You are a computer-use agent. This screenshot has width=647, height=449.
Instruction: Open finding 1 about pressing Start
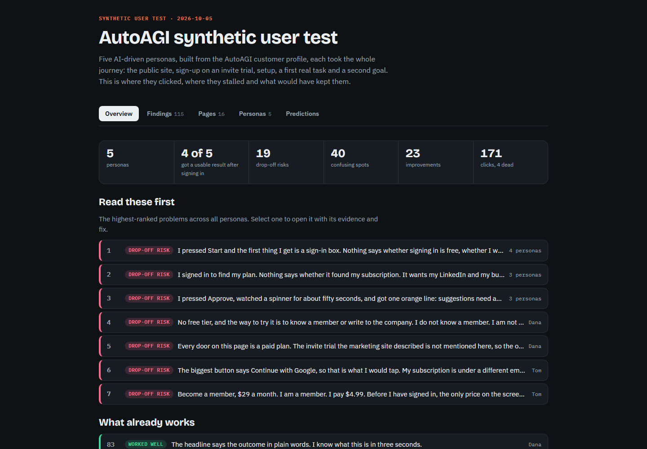pos(323,251)
